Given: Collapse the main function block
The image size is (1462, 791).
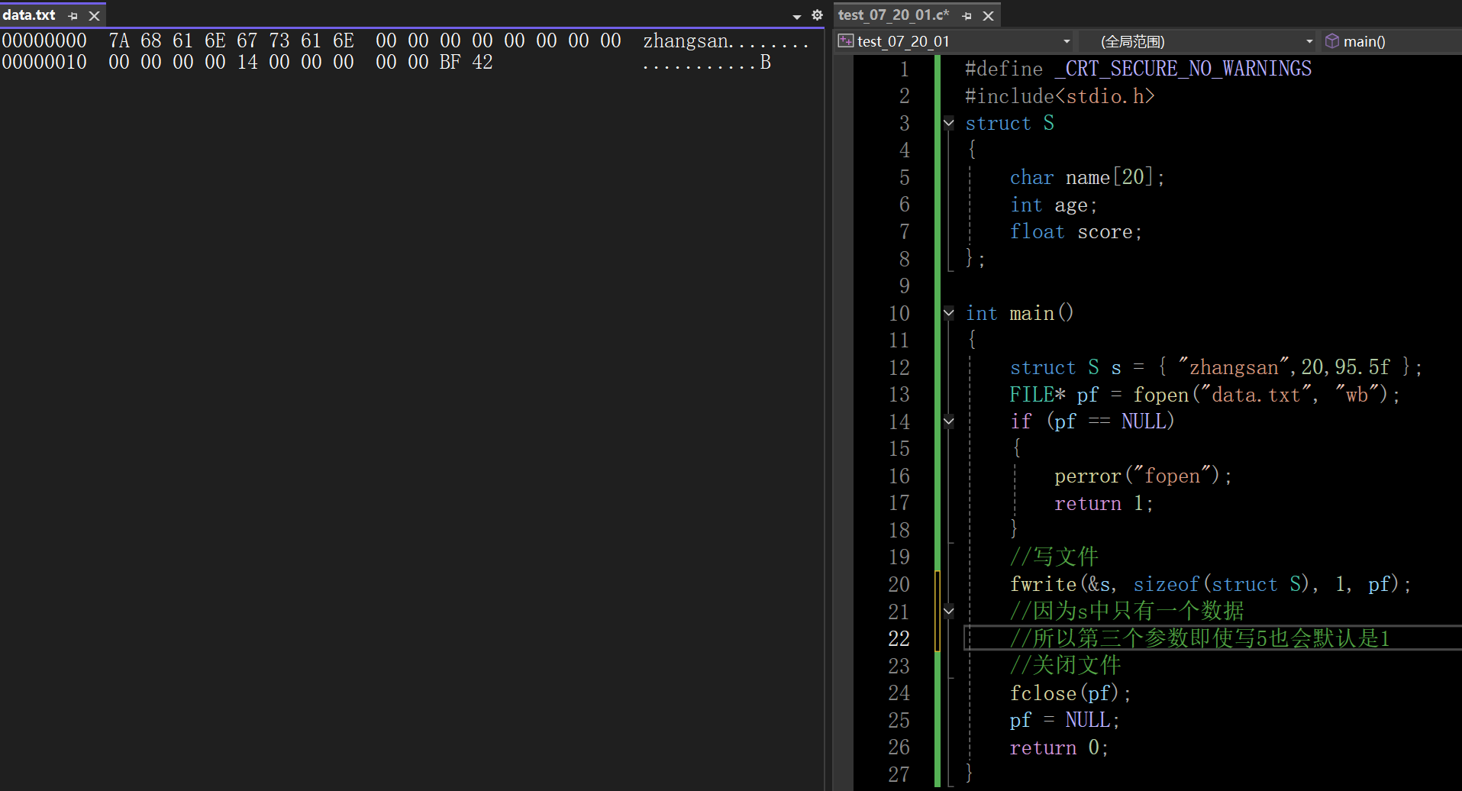Looking at the screenshot, I should click(x=949, y=313).
